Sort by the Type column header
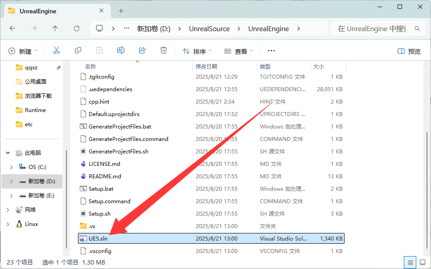The height and width of the screenshot is (269, 431). coord(265,66)
